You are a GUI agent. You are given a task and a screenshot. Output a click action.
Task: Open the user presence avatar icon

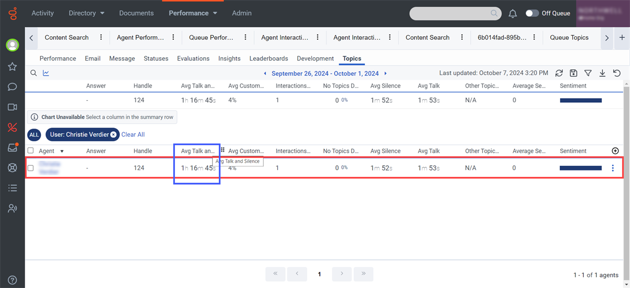click(13, 45)
